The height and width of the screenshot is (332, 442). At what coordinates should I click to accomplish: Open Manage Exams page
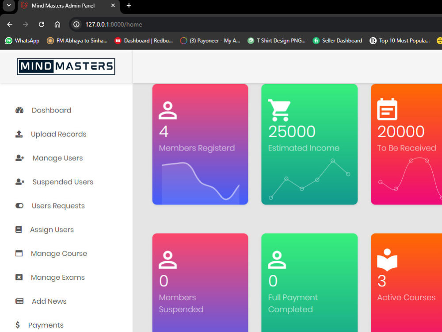click(58, 278)
